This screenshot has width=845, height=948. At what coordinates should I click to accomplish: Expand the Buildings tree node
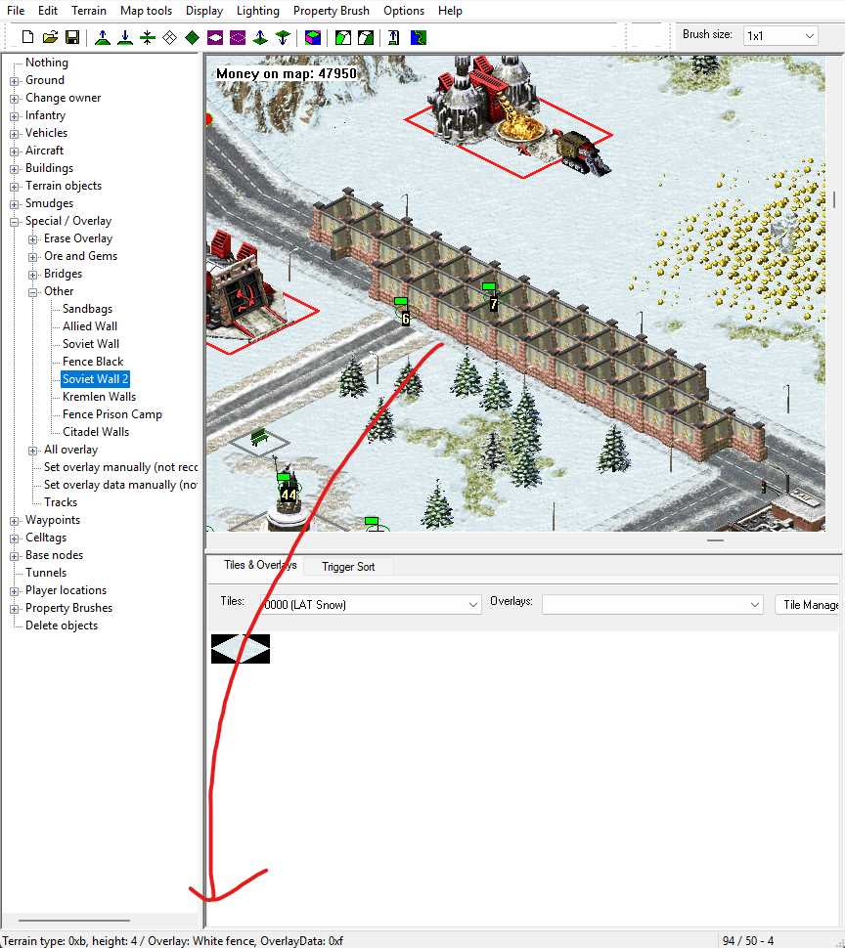[15, 168]
